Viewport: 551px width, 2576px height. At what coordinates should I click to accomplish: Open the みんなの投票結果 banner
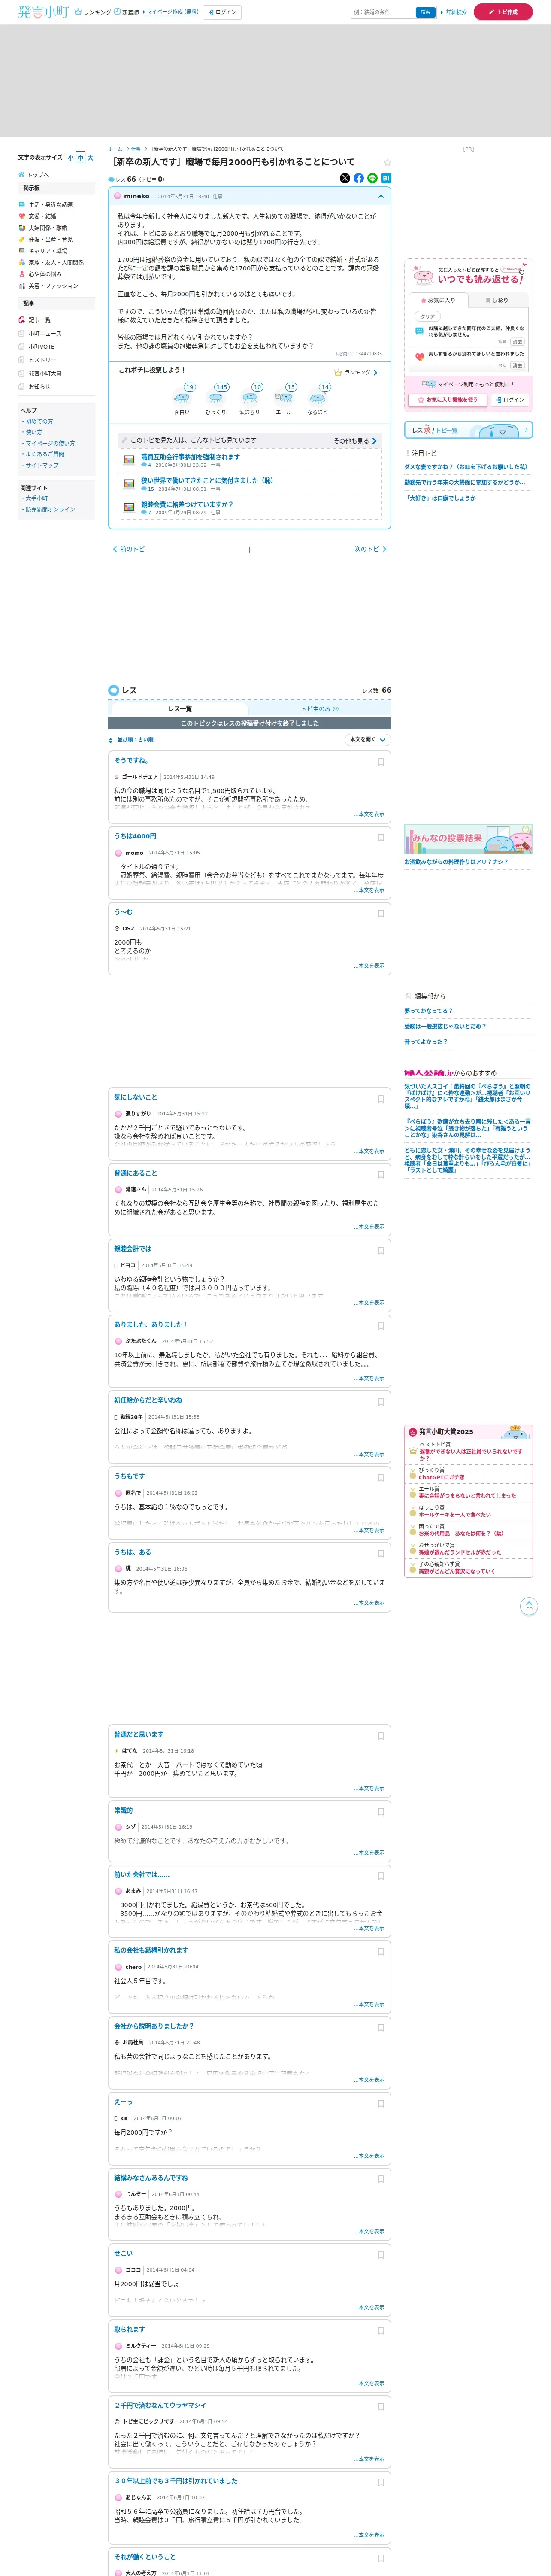tap(468, 839)
